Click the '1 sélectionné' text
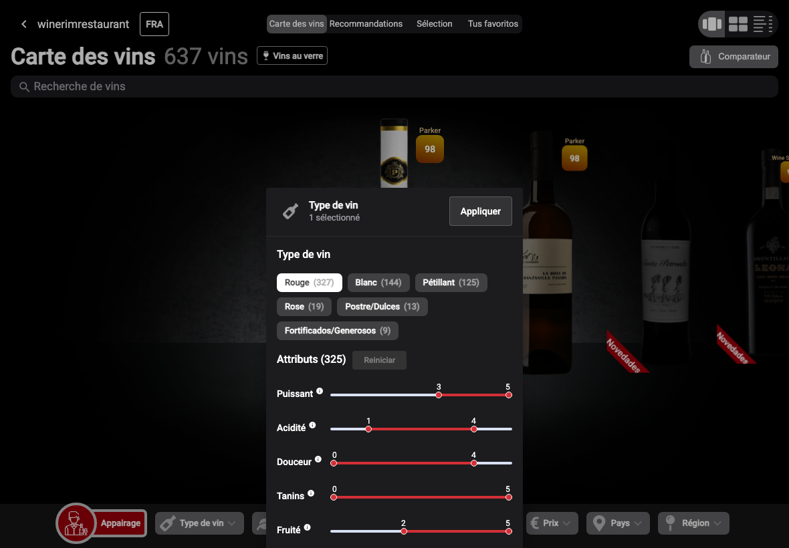Screen dimensions: 789x548 click(x=334, y=218)
